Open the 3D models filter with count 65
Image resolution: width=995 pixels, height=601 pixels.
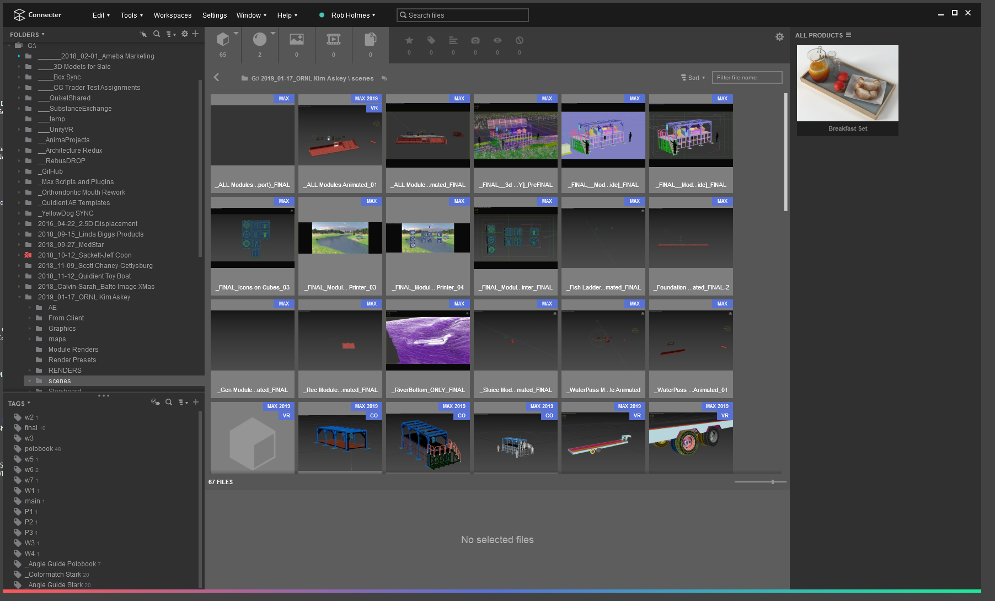[223, 40]
